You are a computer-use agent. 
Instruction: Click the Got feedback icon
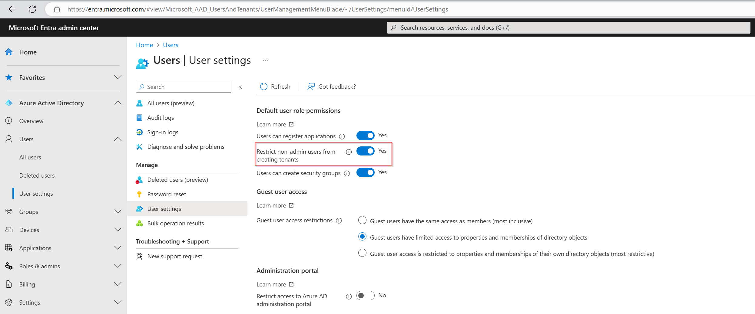[311, 87]
